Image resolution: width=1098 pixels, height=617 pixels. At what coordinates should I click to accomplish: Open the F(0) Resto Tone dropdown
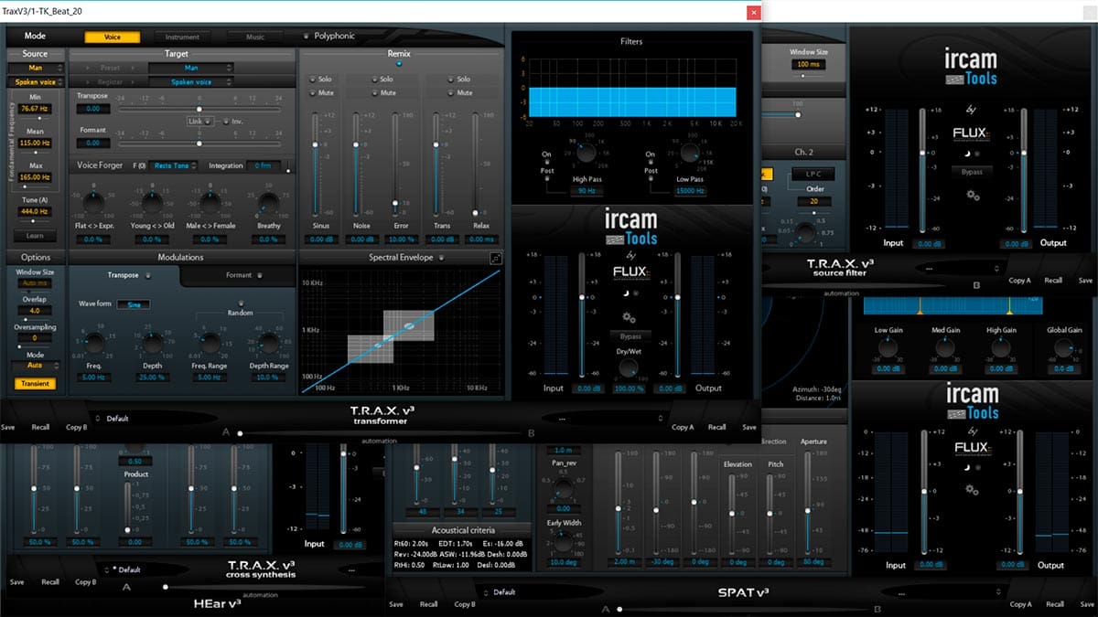point(174,165)
